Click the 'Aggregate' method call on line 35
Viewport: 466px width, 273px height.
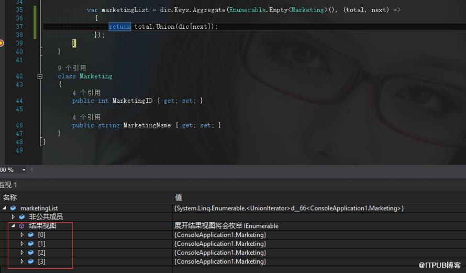tap(209, 10)
